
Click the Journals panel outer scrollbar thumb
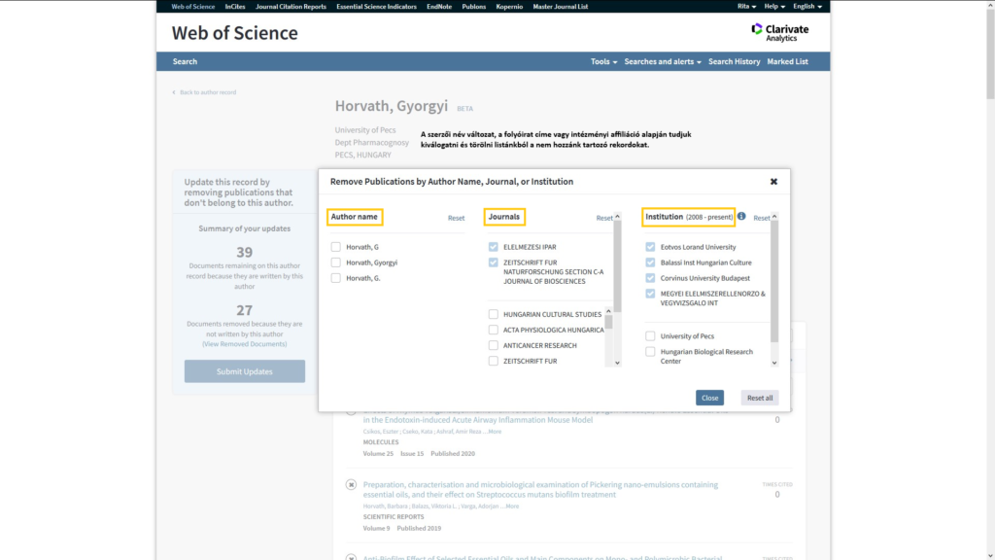coord(617,266)
